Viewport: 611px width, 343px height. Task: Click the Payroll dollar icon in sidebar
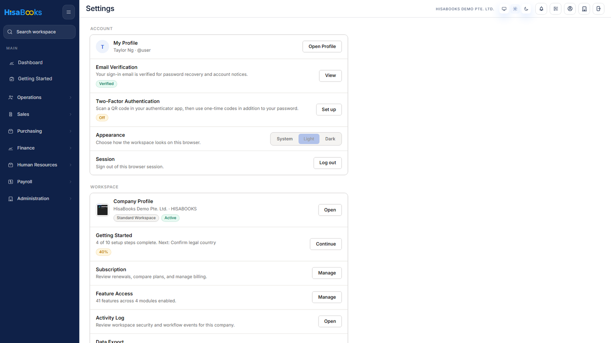[x=11, y=182]
